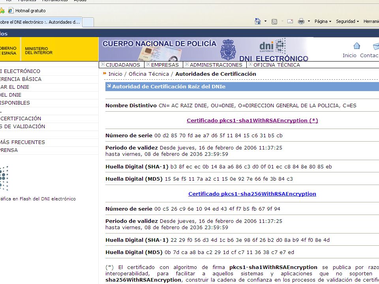The height and width of the screenshot is (284, 379).
Task: Click the ID card image in banner
Action: (160, 54)
